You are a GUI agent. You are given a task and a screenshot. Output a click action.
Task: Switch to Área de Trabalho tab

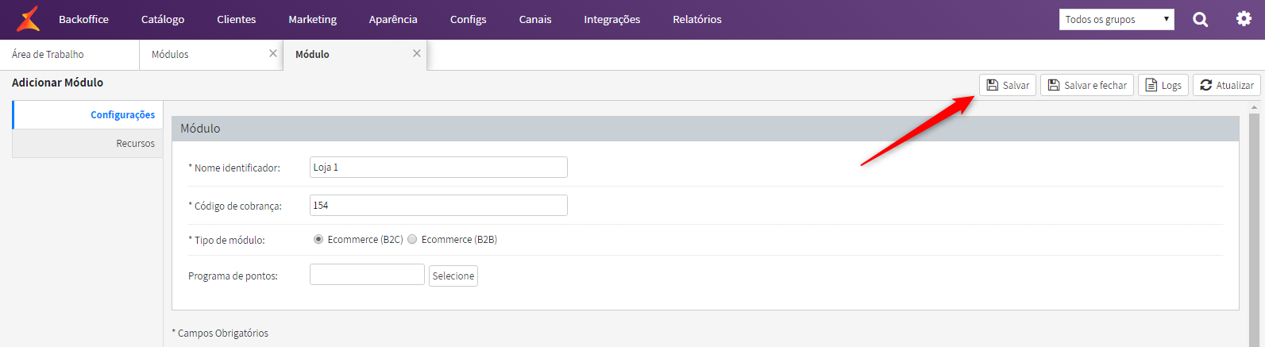tap(70, 54)
